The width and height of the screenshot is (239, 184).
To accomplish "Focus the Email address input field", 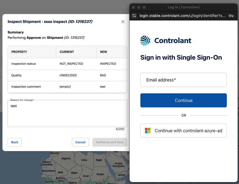I will click(183, 80).
